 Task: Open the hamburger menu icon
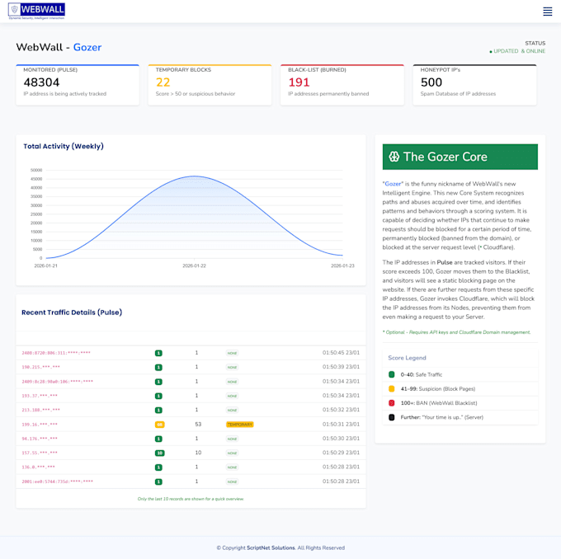click(x=548, y=12)
